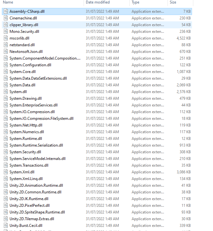
Task: Click the date modified of Unity.2D.PixelPerfect.dll
Action: click(102, 206)
